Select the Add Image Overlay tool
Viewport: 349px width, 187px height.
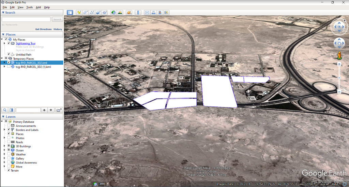98,13
